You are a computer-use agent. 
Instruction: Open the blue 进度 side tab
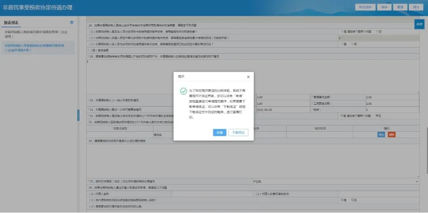click(x=419, y=24)
